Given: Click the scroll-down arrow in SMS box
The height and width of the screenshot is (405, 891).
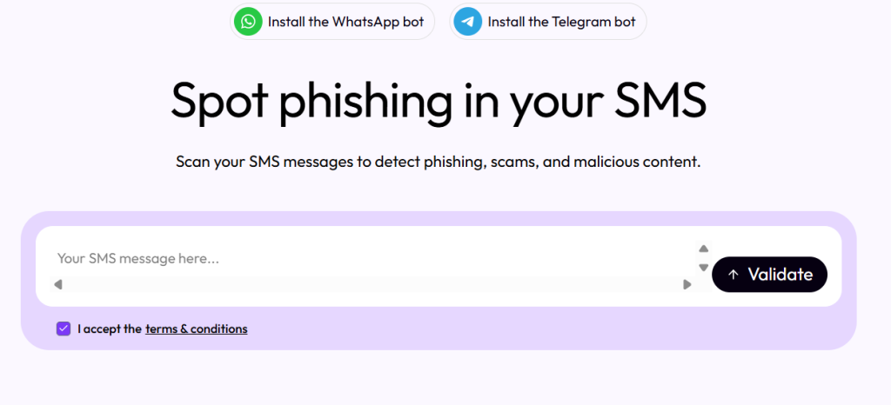Looking at the screenshot, I should coord(704,268).
